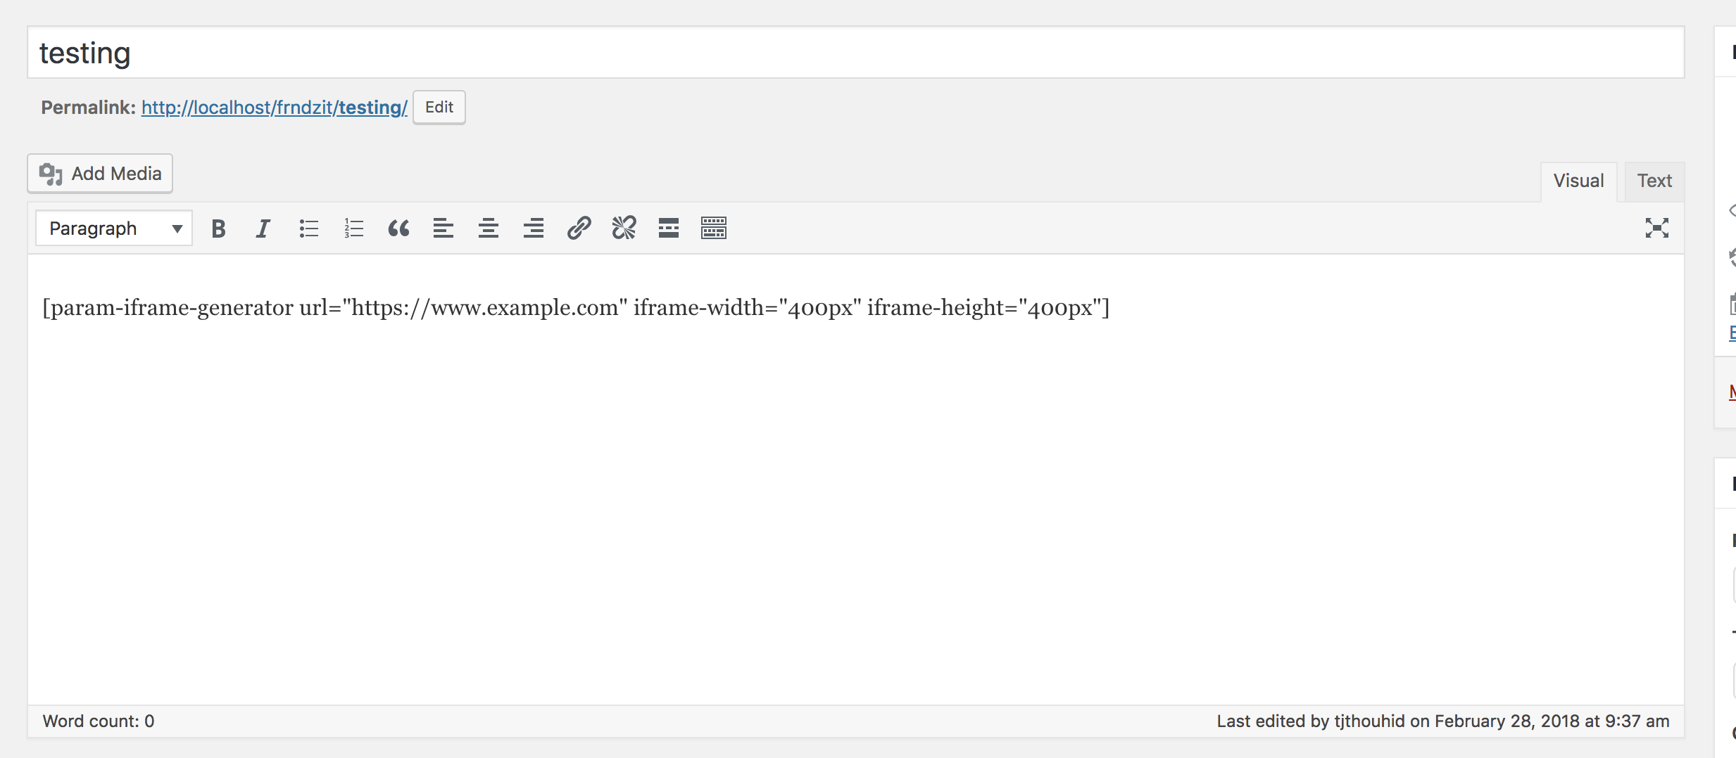
Task: Toggle the toolbar kitchen sink
Action: click(714, 229)
